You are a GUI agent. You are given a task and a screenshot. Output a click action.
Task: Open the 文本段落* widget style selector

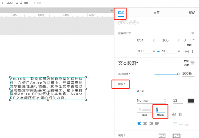128,63
